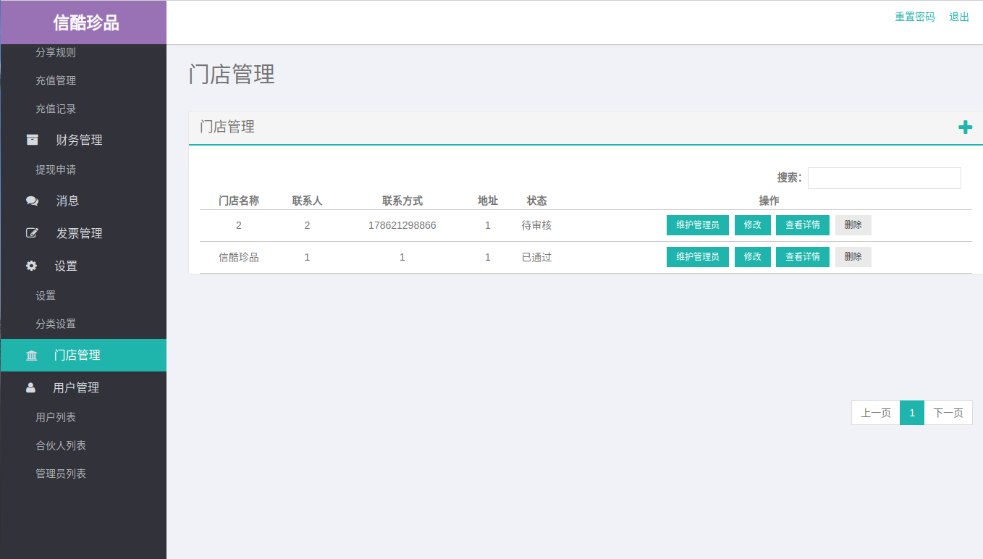View details (查看详情) of store 2
The height and width of the screenshot is (559, 983).
pos(802,225)
